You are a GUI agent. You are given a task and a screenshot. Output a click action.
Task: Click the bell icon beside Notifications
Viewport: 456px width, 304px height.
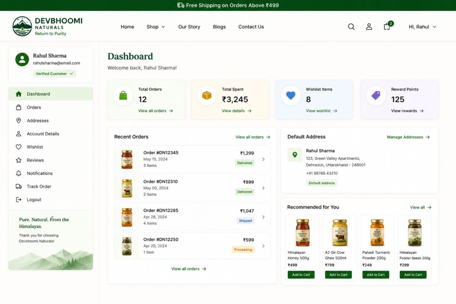click(x=19, y=173)
